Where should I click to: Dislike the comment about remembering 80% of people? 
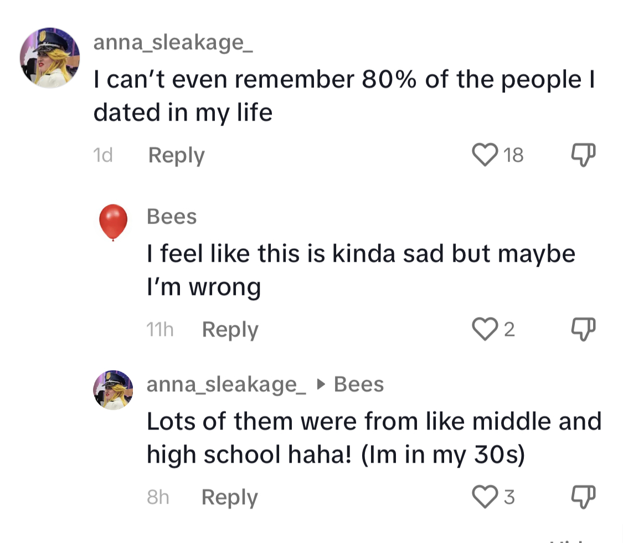pyautogui.click(x=583, y=154)
